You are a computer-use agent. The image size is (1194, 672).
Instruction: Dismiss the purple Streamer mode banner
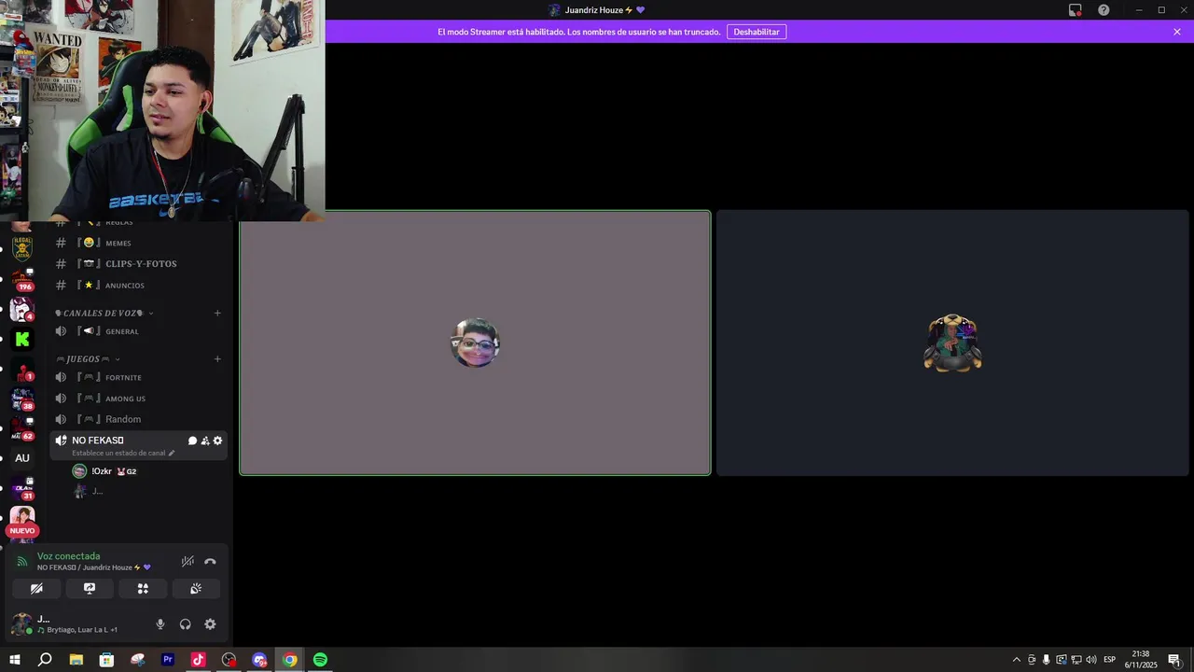(x=1177, y=32)
